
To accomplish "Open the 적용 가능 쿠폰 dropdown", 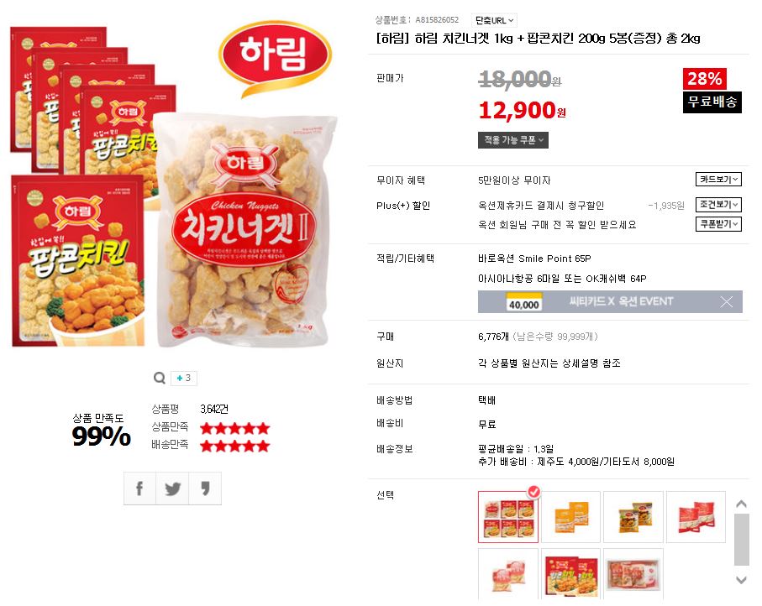I will tap(513, 140).
